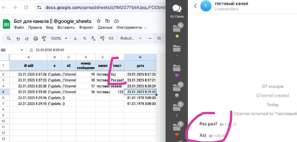Image resolution: width=297 pixels, height=142 pixels.
Task: Open the cloud document status icon
Action: click(117, 21)
